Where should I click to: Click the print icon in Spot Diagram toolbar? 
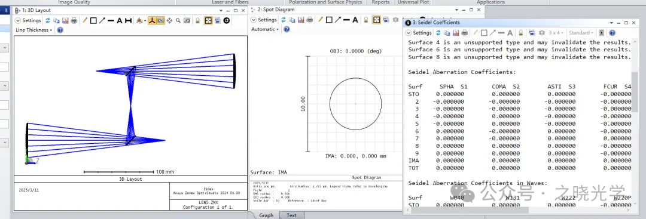[310, 20]
